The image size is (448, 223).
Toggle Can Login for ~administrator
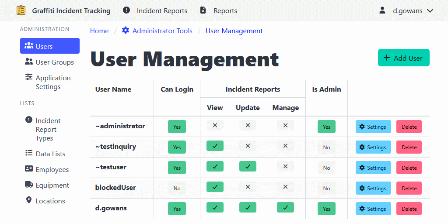(x=177, y=127)
